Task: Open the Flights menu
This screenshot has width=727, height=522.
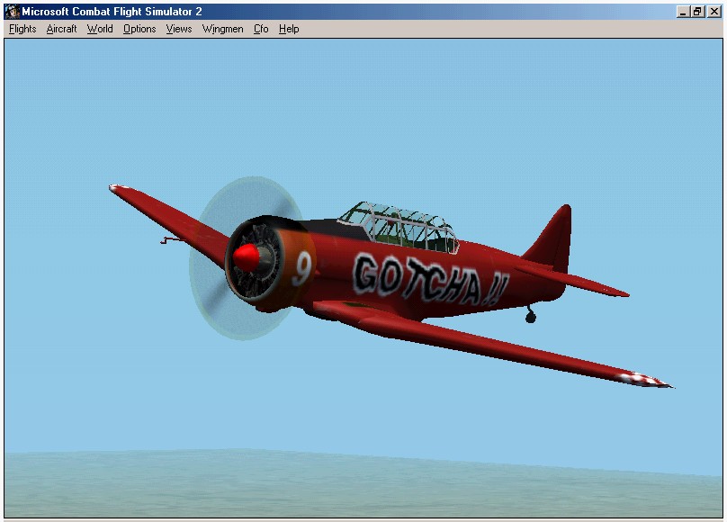Action: point(22,29)
